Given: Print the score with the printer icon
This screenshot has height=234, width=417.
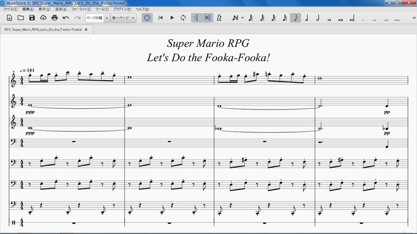Looking at the screenshot, I should 55,18.
